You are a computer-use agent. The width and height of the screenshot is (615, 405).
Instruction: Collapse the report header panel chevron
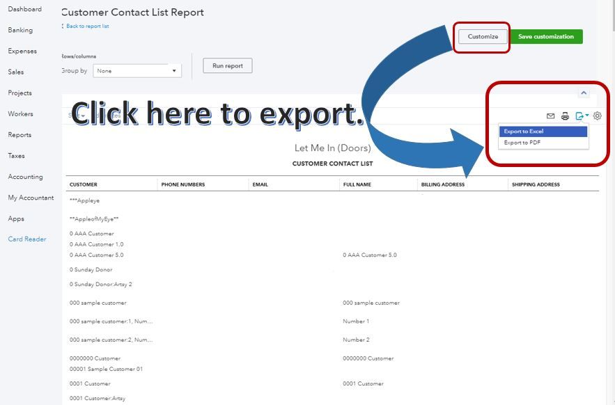tap(584, 92)
